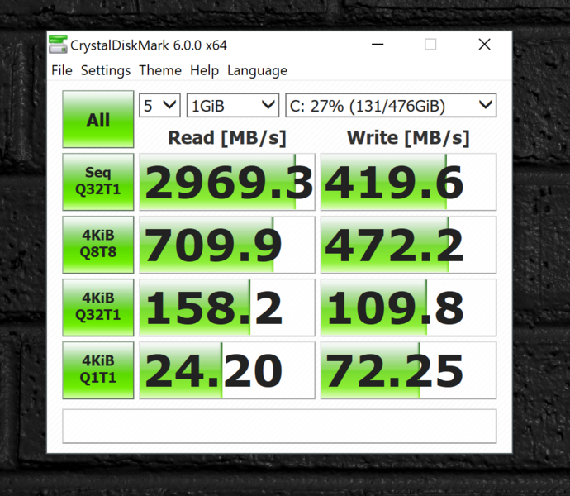Screen dimensions: 570x496
Task: Start the 4KiB Q8T8 test
Action: tap(98, 245)
